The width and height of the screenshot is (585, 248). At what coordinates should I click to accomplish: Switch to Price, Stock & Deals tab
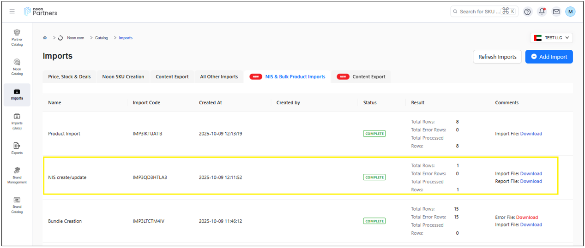(x=69, y=77)
